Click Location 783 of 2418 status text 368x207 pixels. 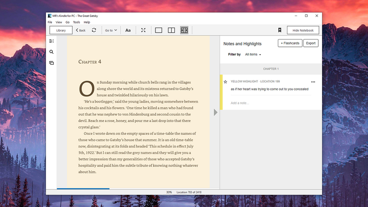pos(189,192)
